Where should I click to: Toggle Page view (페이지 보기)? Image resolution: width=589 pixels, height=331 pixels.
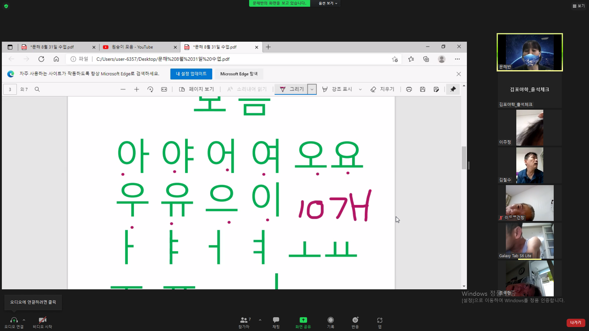(x=196, y=89)
